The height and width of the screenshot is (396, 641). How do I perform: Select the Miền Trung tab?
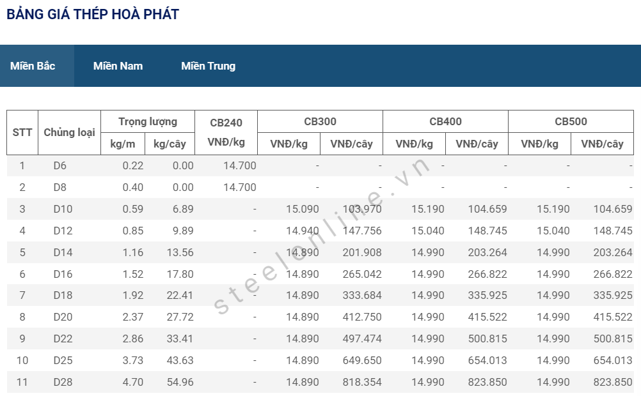[x=208, y=66]
